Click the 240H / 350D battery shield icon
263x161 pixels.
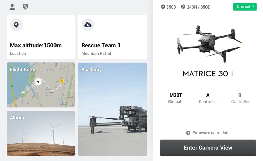pos(183,7)
